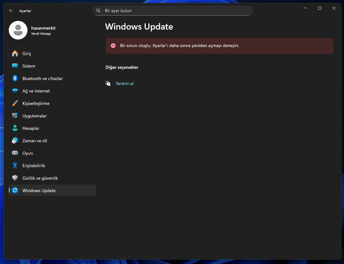Click the Yardım al link

pos(124,83)
